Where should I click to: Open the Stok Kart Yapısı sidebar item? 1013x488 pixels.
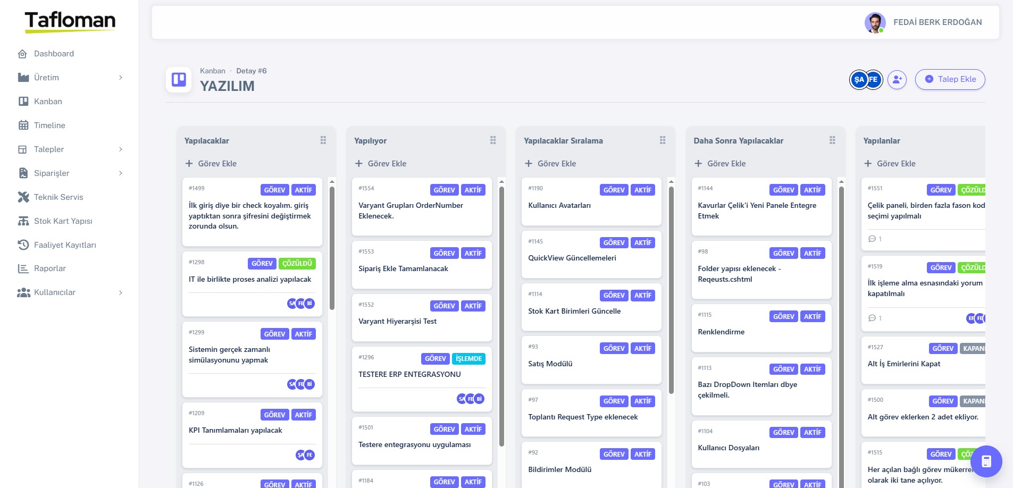coord(63,221)
